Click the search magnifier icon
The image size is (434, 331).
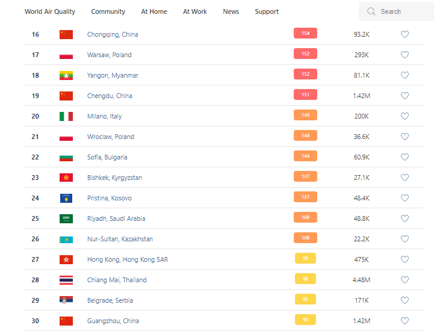(371, 11)
